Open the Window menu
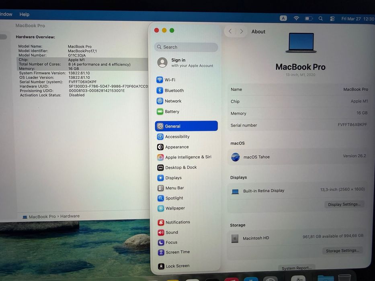The height and width of the screenshot is (281, 375). 6,14
